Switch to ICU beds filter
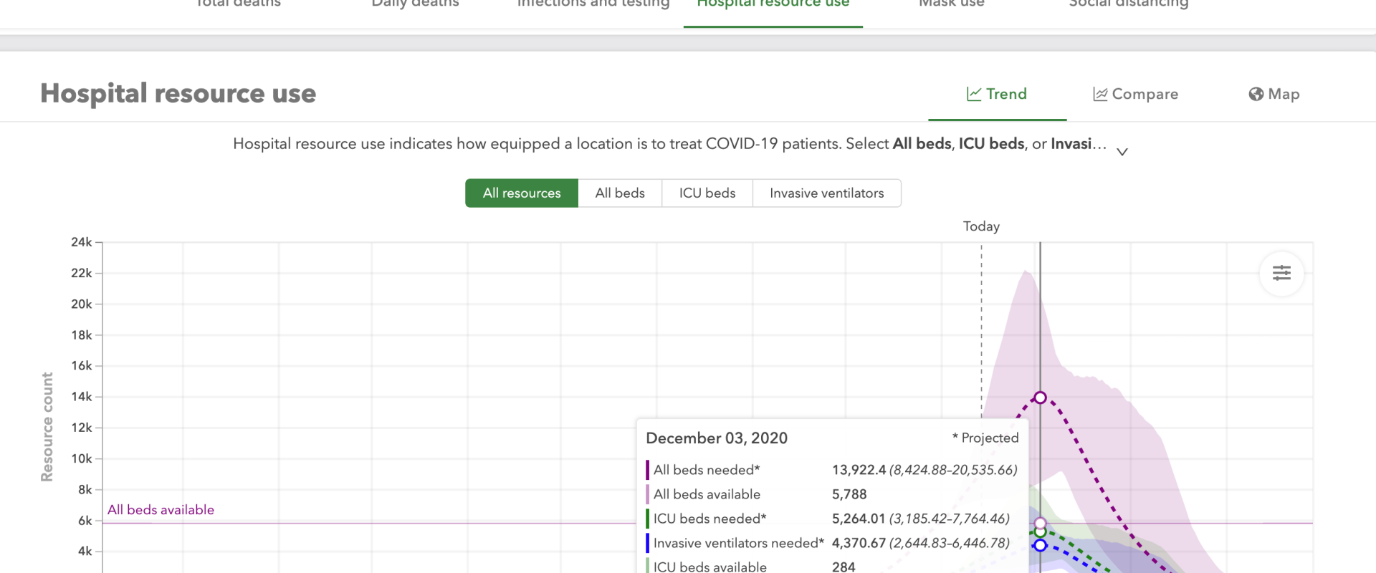Screen dimensions: 1376x573 point(707,193)
